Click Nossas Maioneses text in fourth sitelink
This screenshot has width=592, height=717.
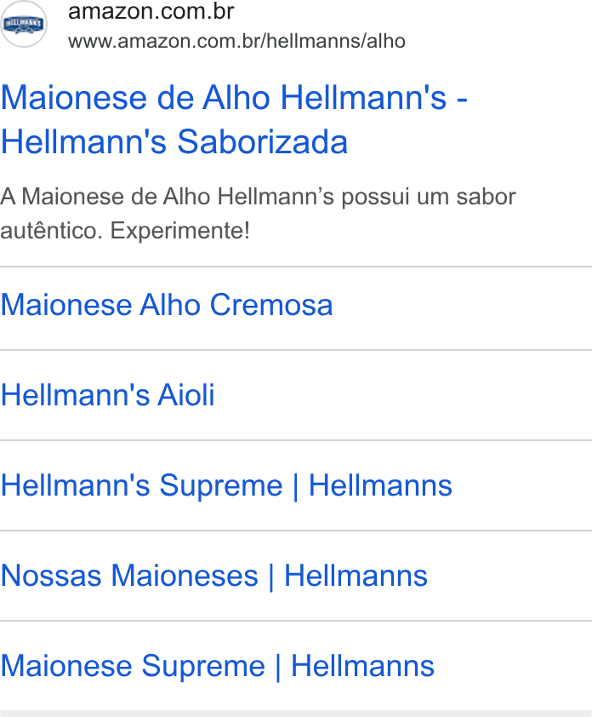(129, 576)
